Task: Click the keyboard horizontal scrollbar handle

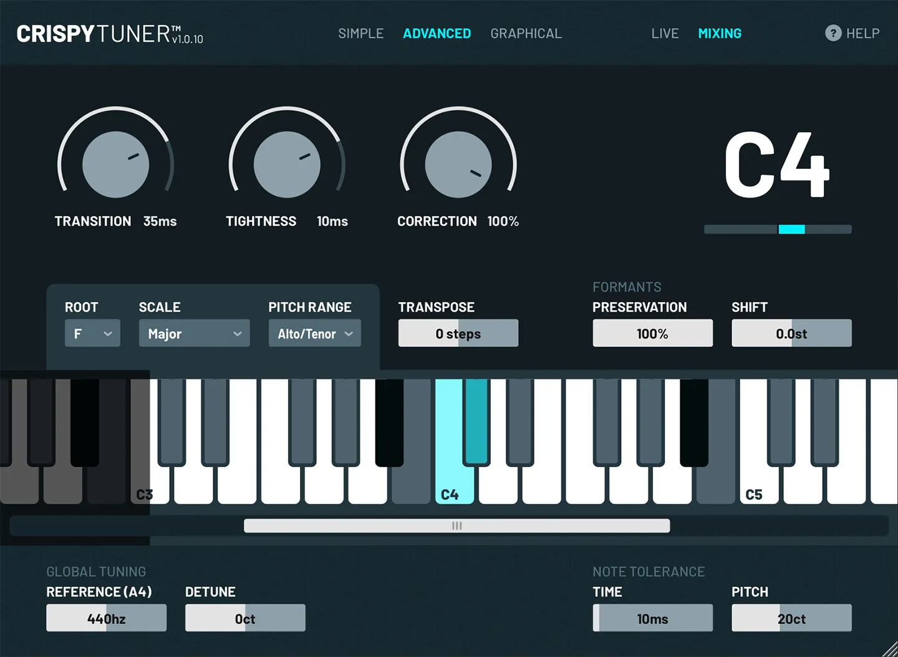Action: click(457, 526)
